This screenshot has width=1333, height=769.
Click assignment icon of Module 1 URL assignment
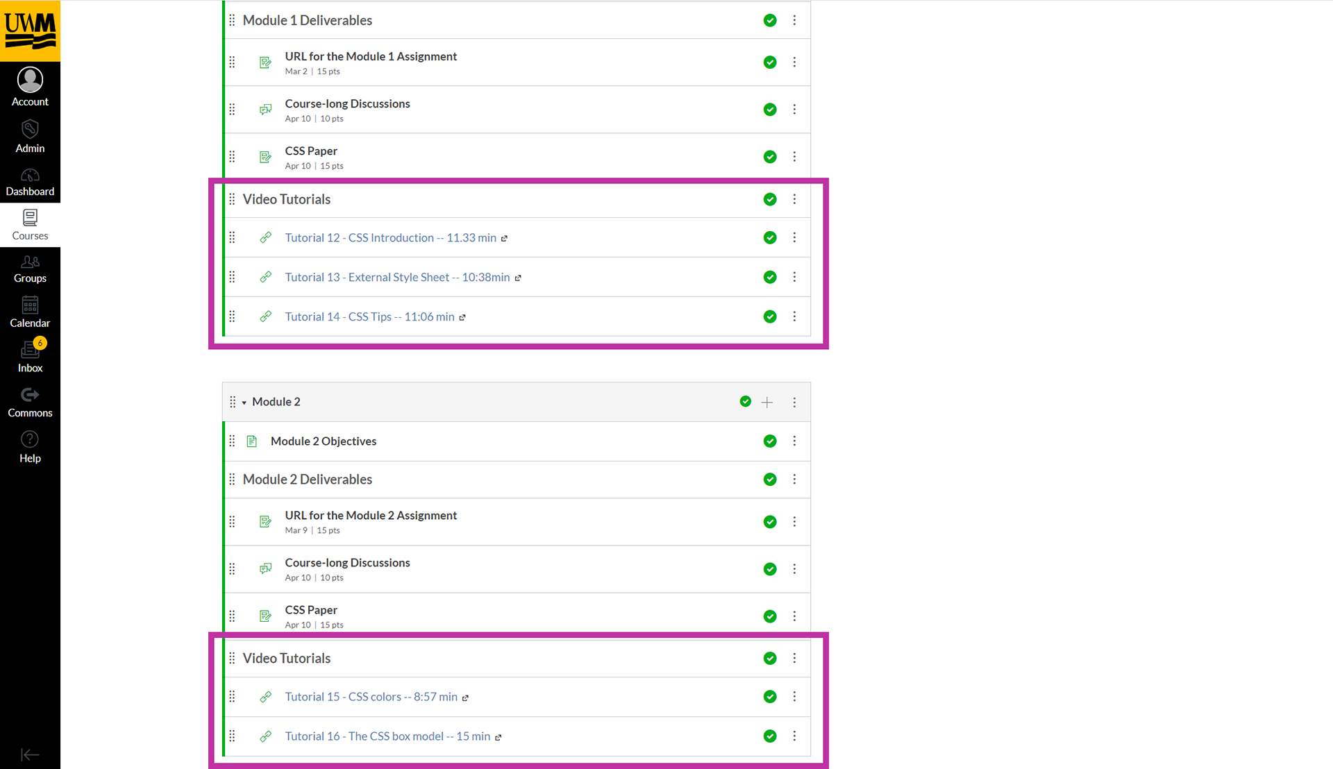[265, 62]
